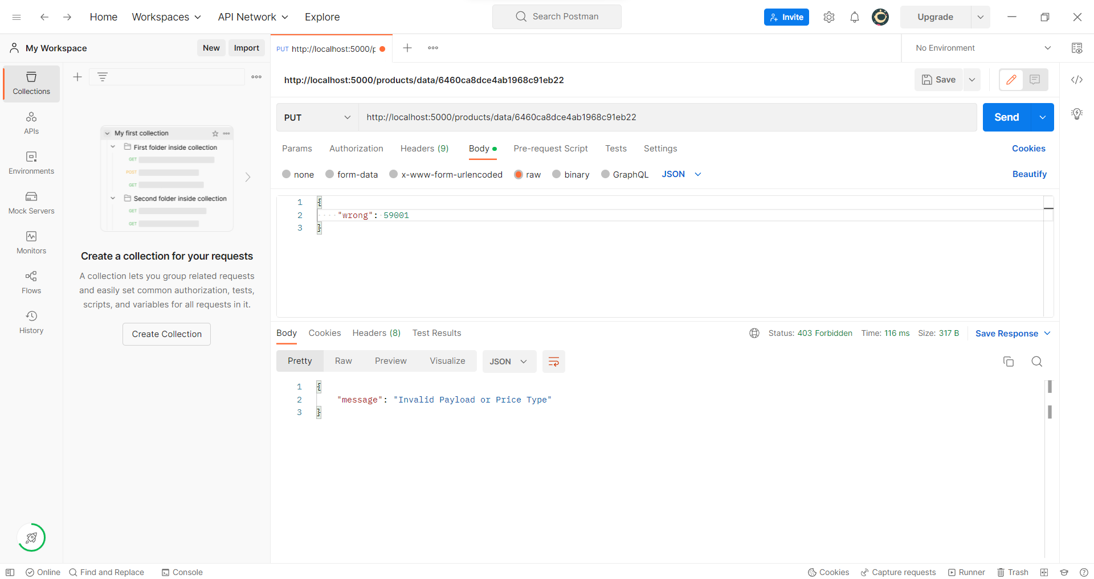
Task: Select x-www-form-urlencoded body type
Action: [394, 174]
